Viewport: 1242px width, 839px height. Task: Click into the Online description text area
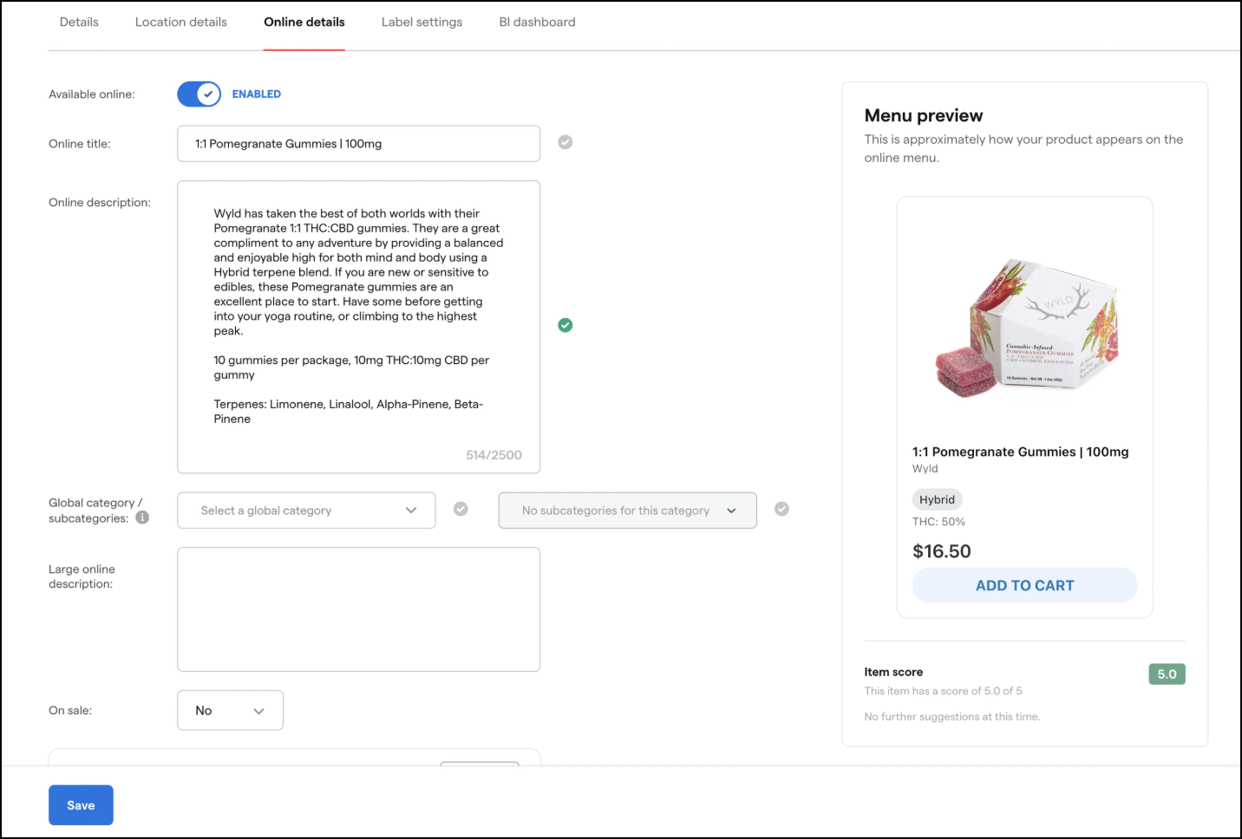click(x=358, y=327)
